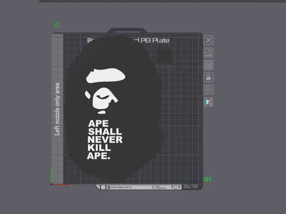Viewport: 286px width, 214px height.
Task: Click the green plate number 01
Action: [208, 180]
